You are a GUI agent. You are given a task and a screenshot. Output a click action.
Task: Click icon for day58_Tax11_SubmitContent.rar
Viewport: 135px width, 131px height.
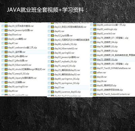(95, 94)
